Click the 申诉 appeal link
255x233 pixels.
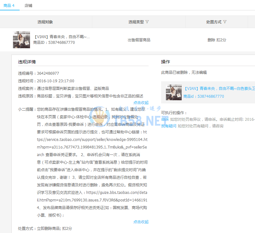coord(165,119)
